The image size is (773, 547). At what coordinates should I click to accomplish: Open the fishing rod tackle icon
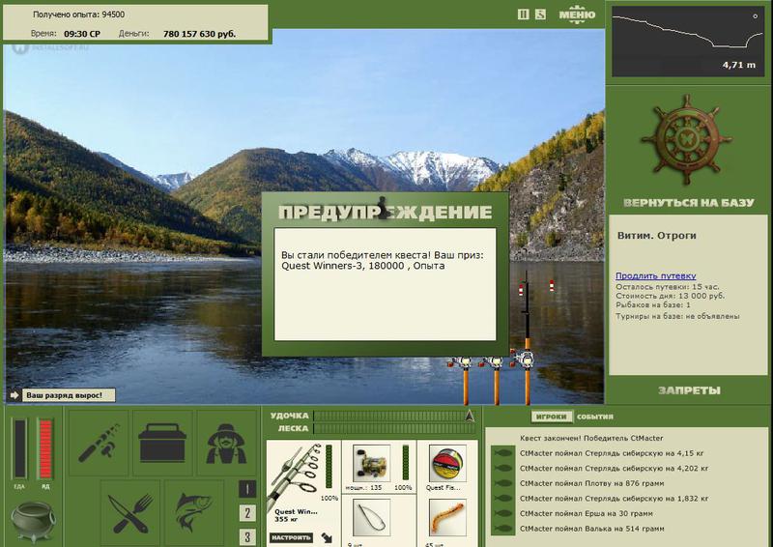pos(100,443)
